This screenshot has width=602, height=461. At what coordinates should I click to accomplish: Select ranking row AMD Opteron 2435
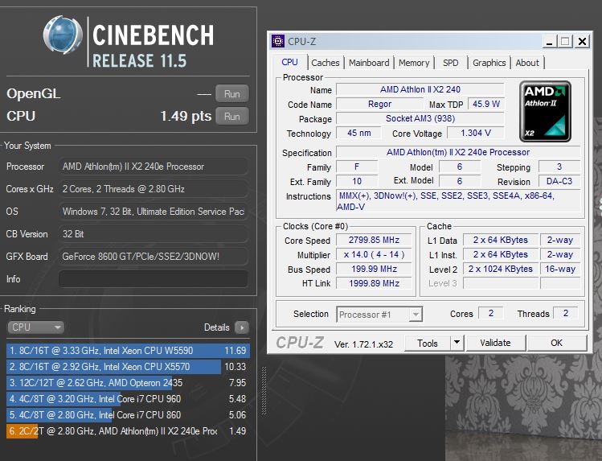click(129, 383)
